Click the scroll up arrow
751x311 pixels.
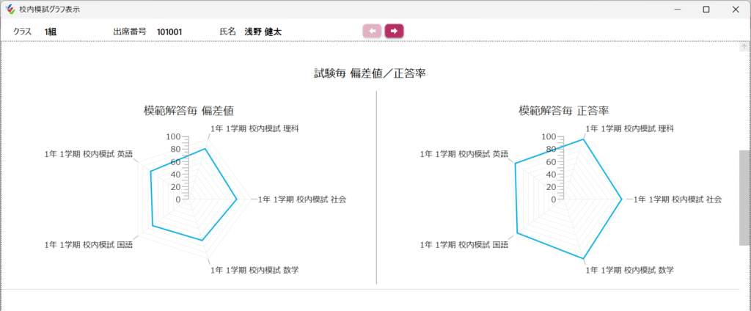pos(744,47)
